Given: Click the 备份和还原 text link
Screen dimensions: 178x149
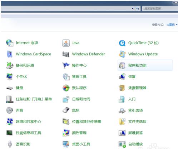Looking at the screenshot, I should [25, 65].
